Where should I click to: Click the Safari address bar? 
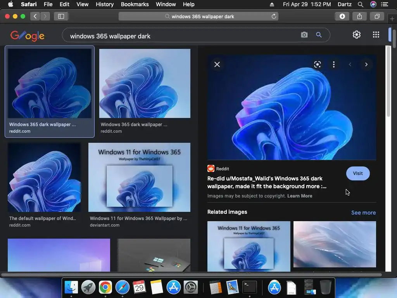click(x=198, y=16)
